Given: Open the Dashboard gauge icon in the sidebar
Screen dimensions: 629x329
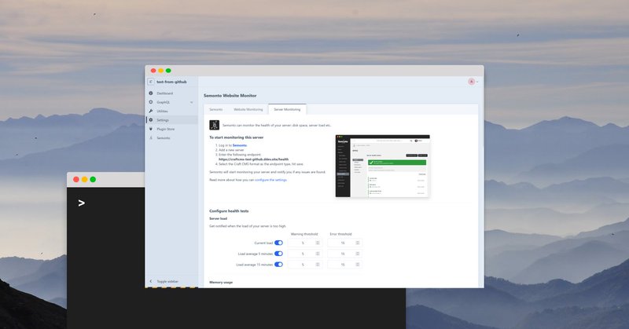Looking at the screenshot, I should pos(151,93).
